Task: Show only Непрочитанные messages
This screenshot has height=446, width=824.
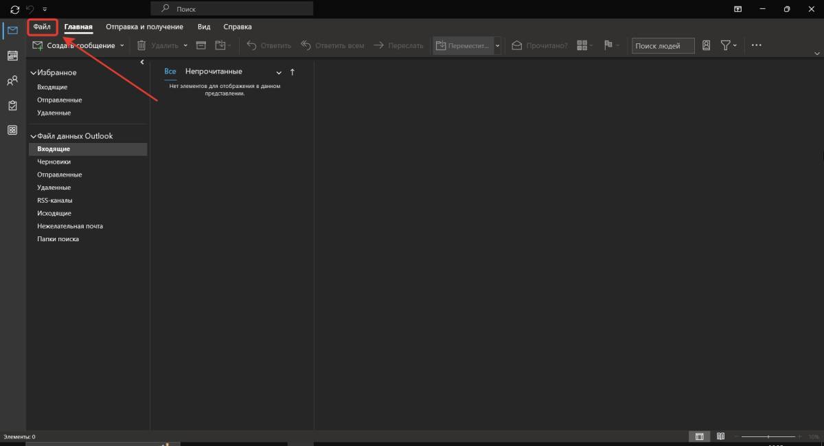Action: (x=214, y=71)
